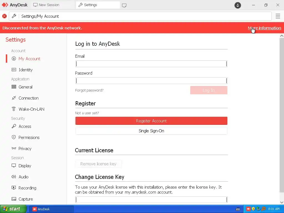The width and height of the screenshot is (284, 213).
Task: Click the red disconnected status icon
Action: pos(4,16)
